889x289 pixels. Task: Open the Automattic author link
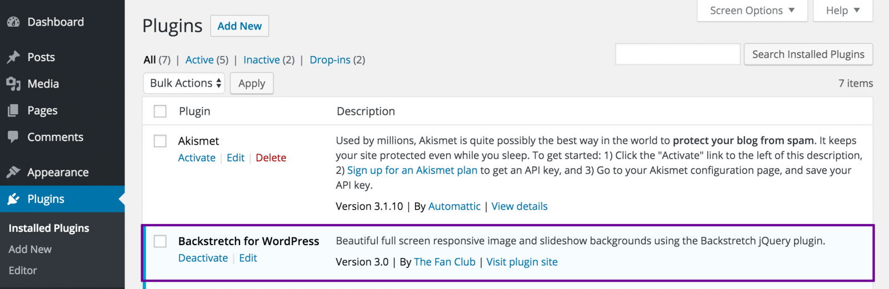coord(455,206)
